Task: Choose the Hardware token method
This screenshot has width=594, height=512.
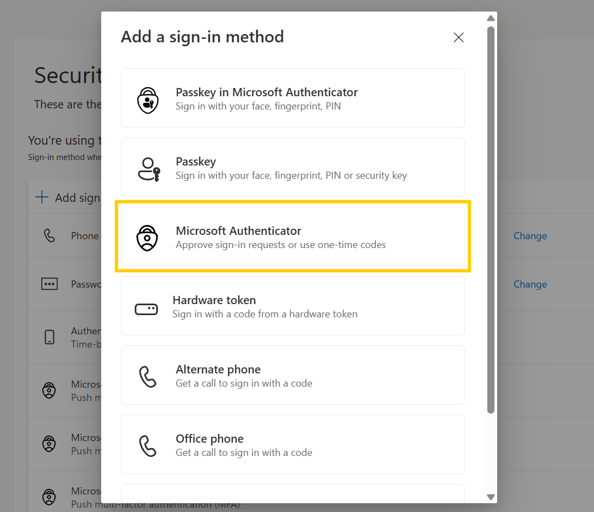Action: 293,306
